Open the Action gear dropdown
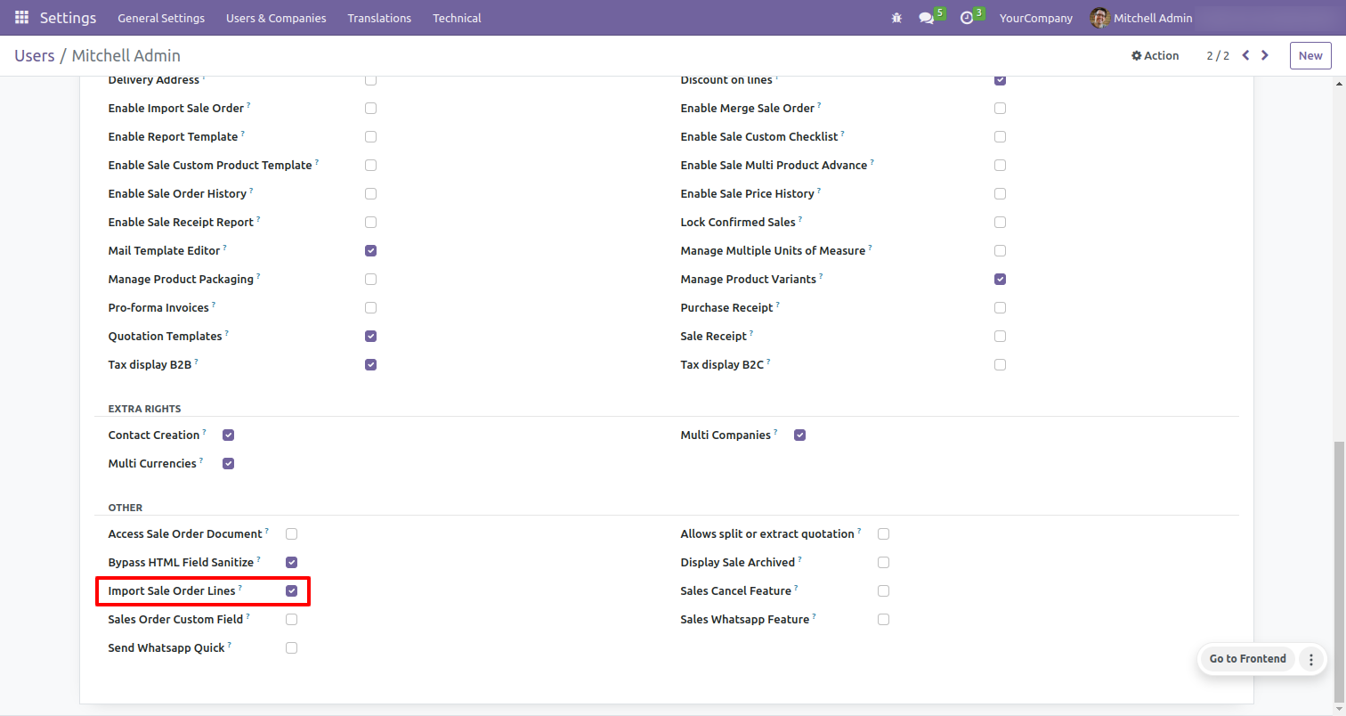 1155,55
